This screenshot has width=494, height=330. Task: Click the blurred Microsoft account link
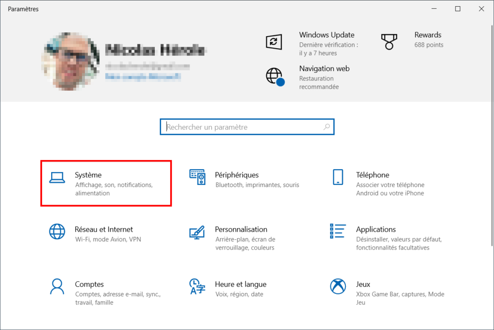click(143, 77)
